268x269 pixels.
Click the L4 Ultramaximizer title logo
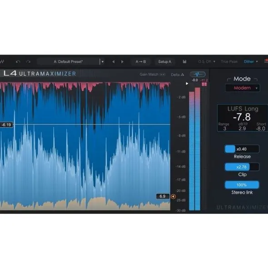40,73
